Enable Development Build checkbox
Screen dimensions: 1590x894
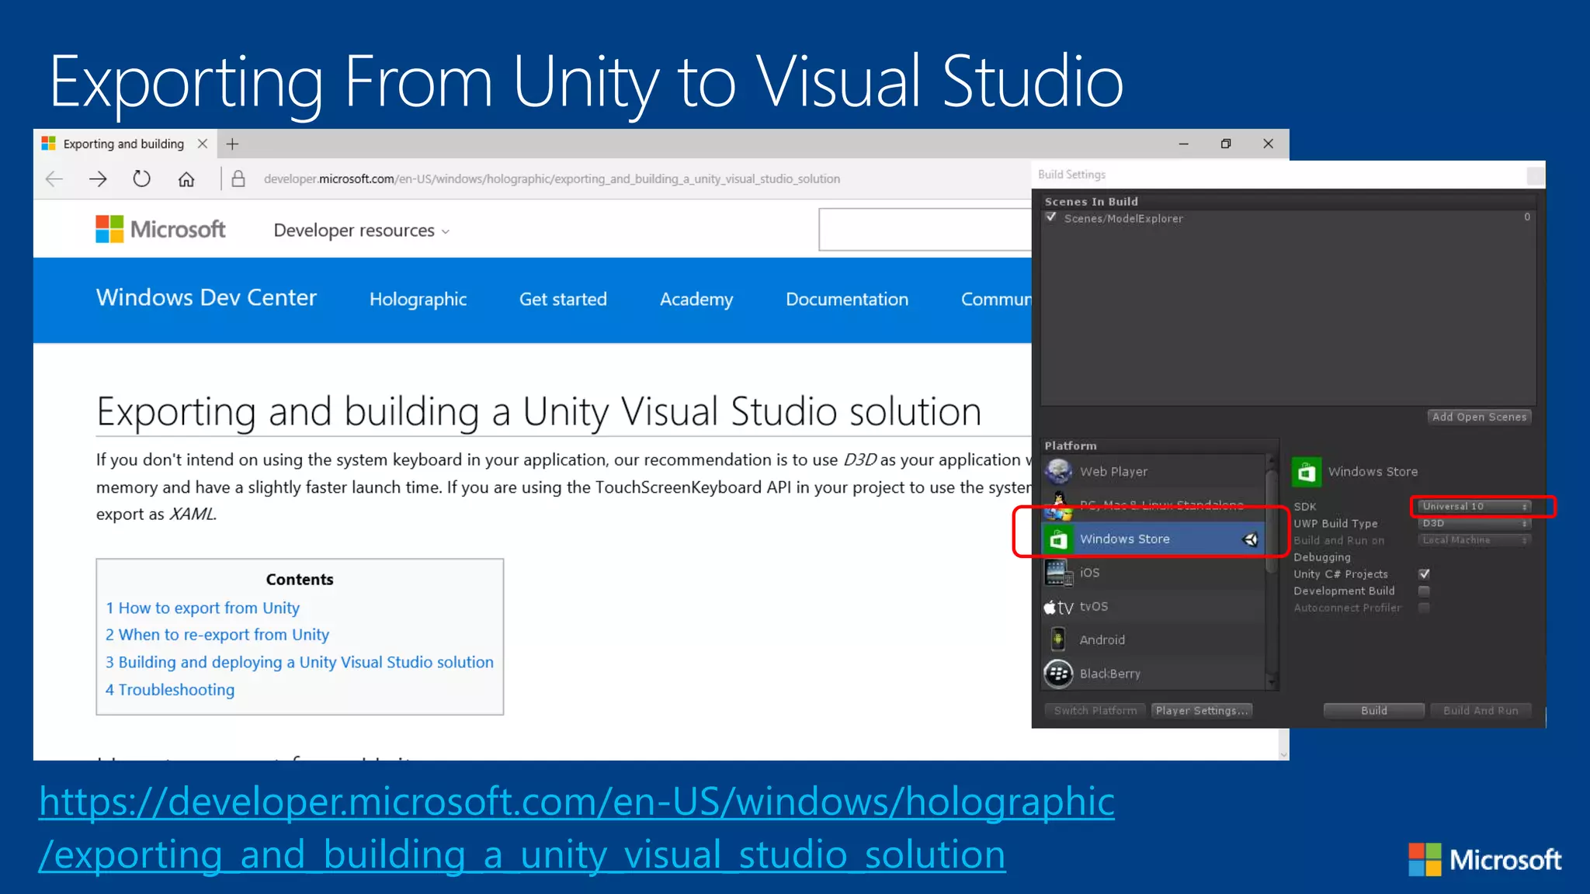pos(1424,591)
